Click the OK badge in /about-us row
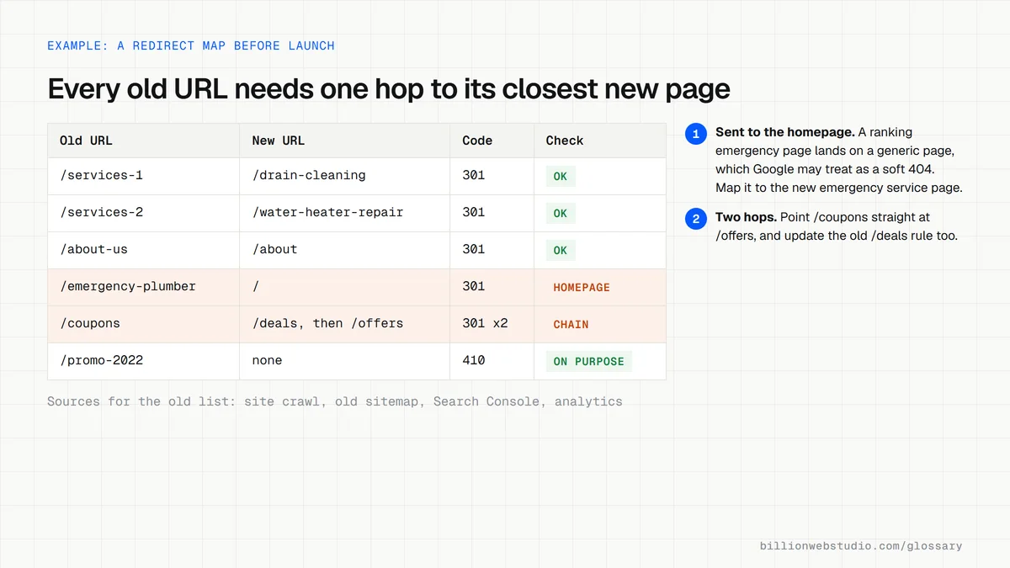Image resolution: width=1010 pixels, height=568 pixels. click(561, 251)
